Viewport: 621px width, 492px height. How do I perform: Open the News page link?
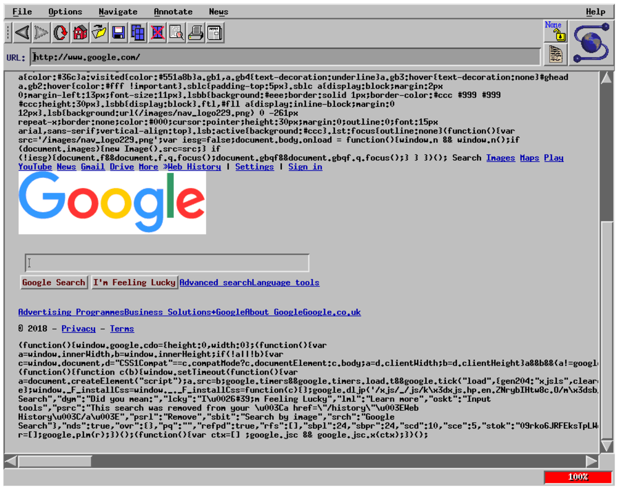[66, 167]
